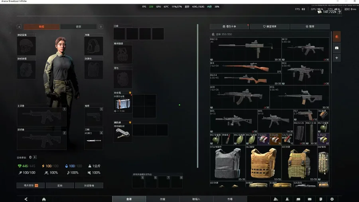Click quick-use slot 6
This screenshot has height=202, width=359.
pos(151,182)
